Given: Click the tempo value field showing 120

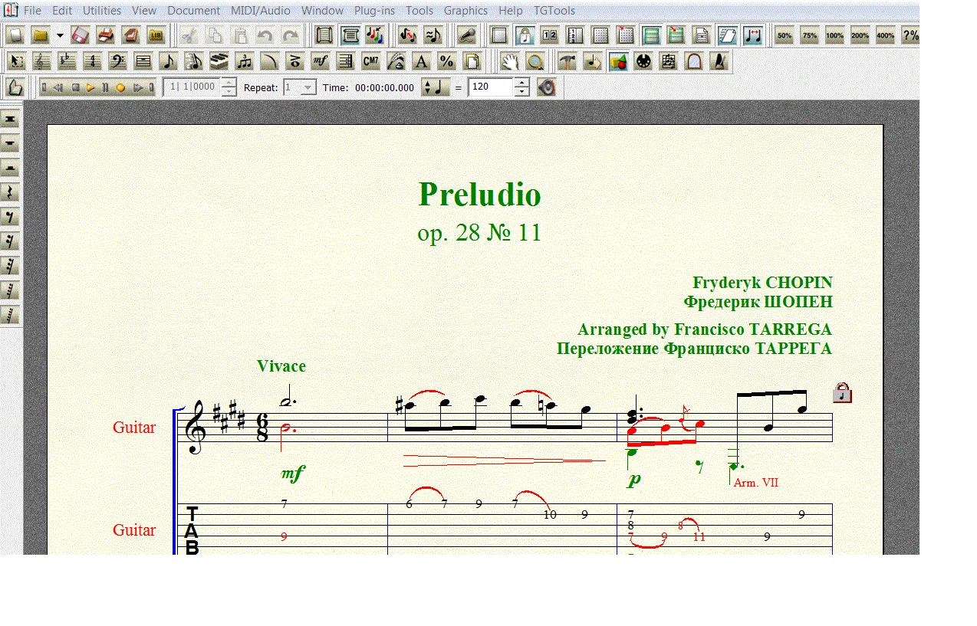Looking at the screenshot, I should click(491, 87).
